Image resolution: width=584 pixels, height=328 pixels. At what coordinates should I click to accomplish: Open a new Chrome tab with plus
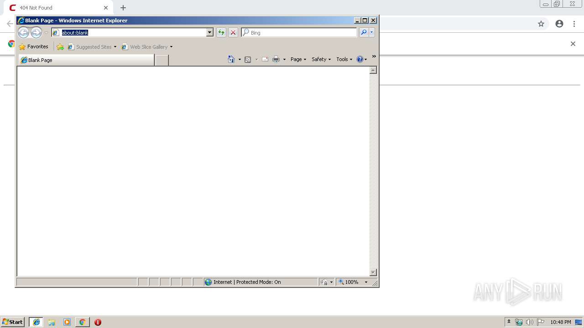pyautogui.click(x=123, y=8)
